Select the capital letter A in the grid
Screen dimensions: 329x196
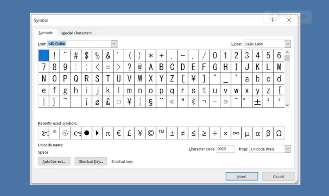click(x=151, y=67)
